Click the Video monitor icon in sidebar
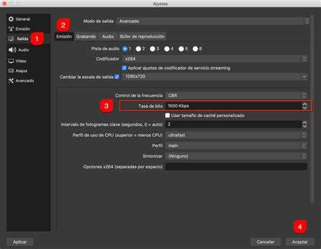 (11, 61)
